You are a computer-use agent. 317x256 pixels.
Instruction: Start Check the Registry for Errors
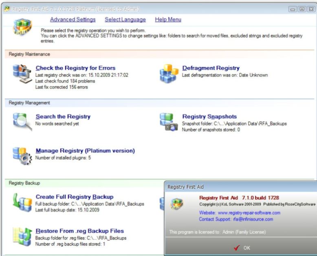click(x=75, y=68)
